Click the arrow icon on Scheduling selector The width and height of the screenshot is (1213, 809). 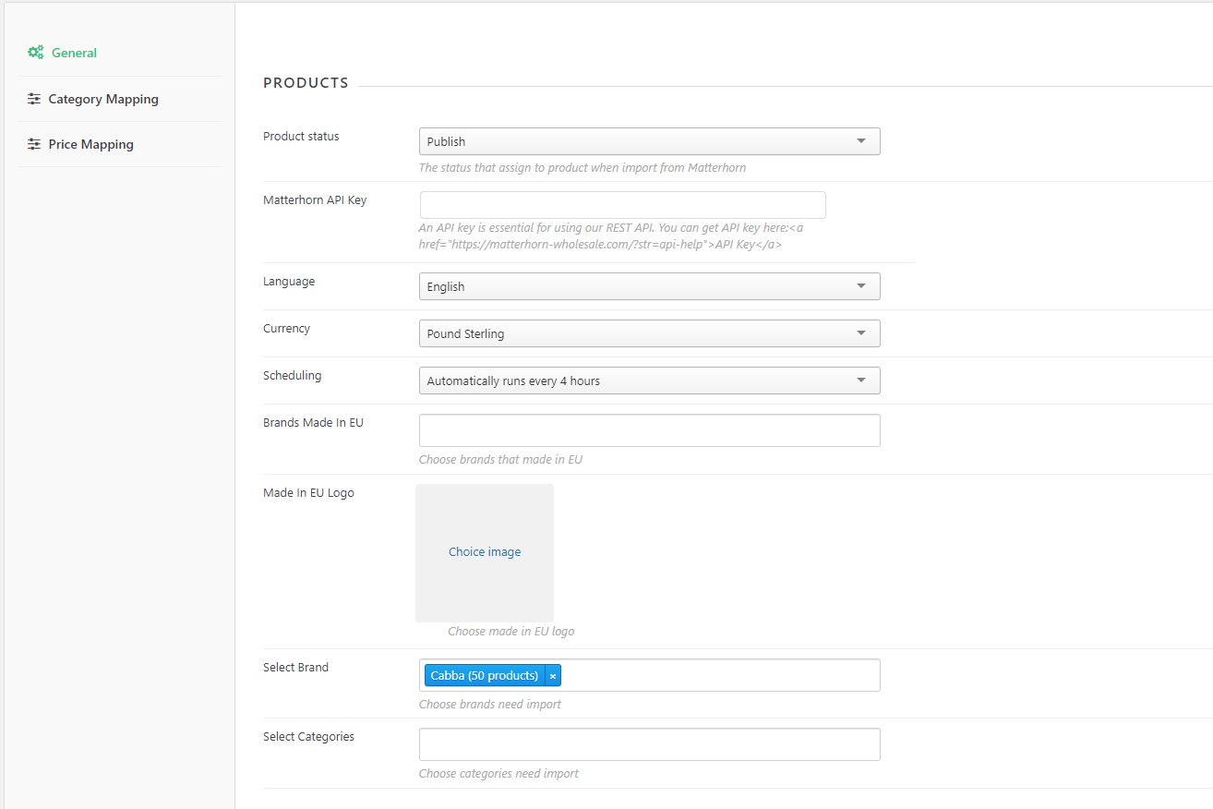[x=861, y=380]
